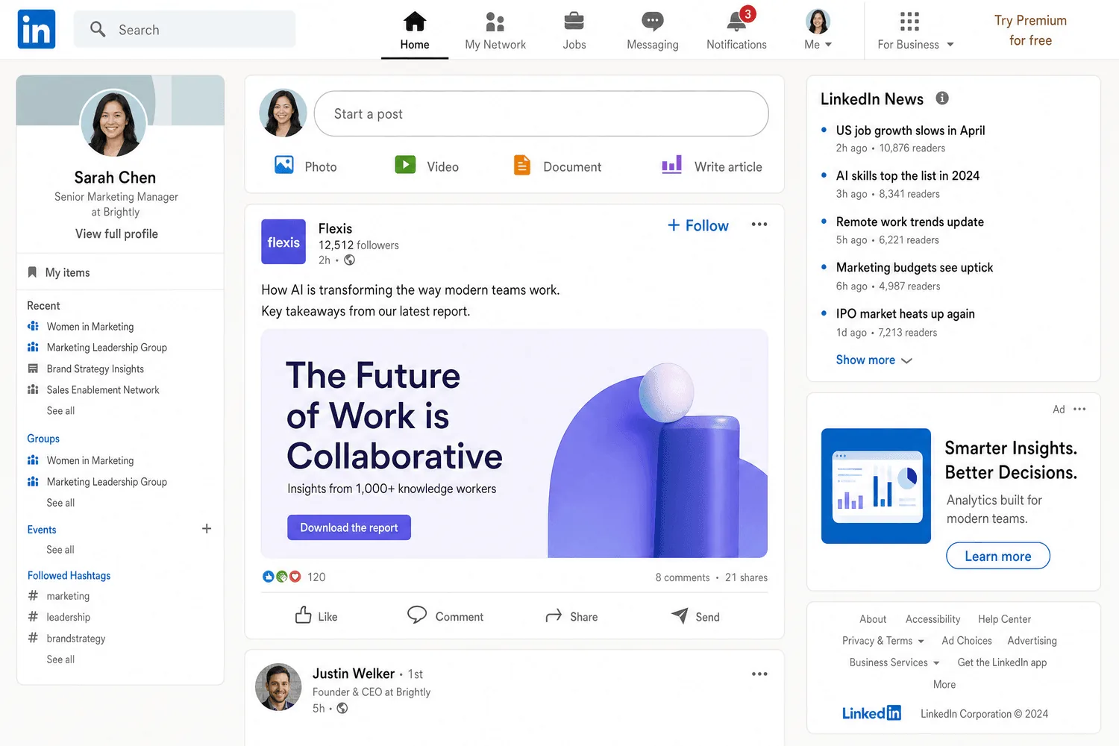Share the Flexis post
Viewport: 1119px width, 746px height.
[x=571, y=616]
